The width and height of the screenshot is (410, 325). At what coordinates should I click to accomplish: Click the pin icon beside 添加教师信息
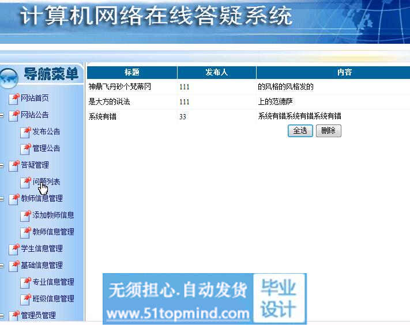pos(25,216)
